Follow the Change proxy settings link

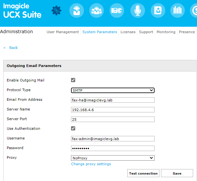[91, 164]
